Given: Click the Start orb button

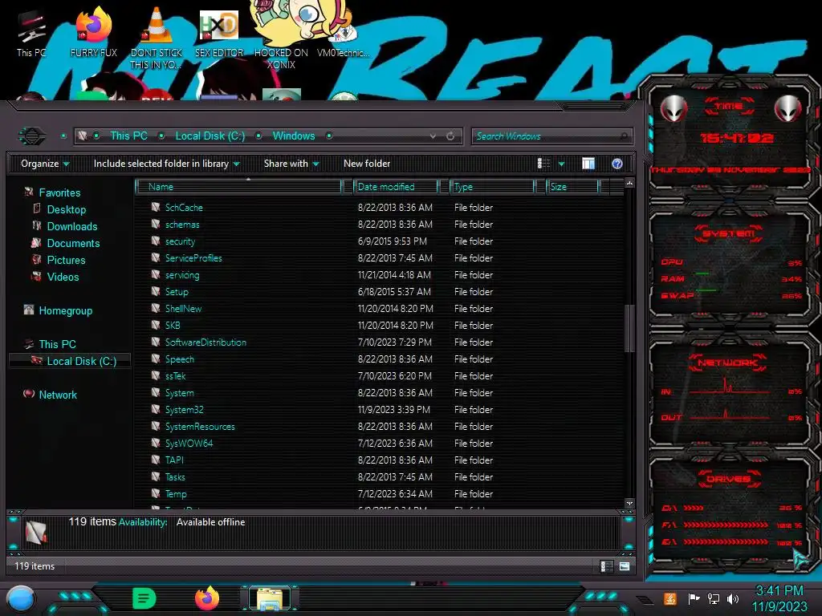Looking at the screenshot, I should [20, 599].
